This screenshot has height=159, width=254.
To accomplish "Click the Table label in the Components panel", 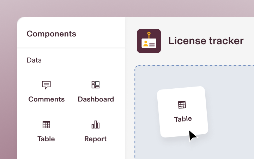I will tap(46, 139).
